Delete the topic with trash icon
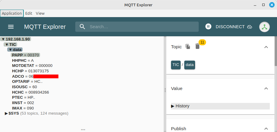Image resolution: width=277 pixels, height=132 pixels. pos(197,46)
